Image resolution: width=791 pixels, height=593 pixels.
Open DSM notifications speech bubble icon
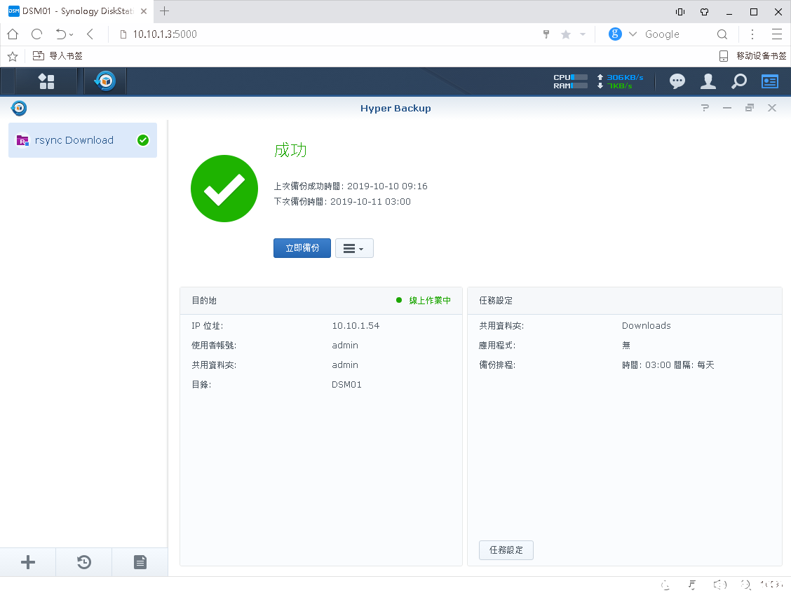(677, 81)
